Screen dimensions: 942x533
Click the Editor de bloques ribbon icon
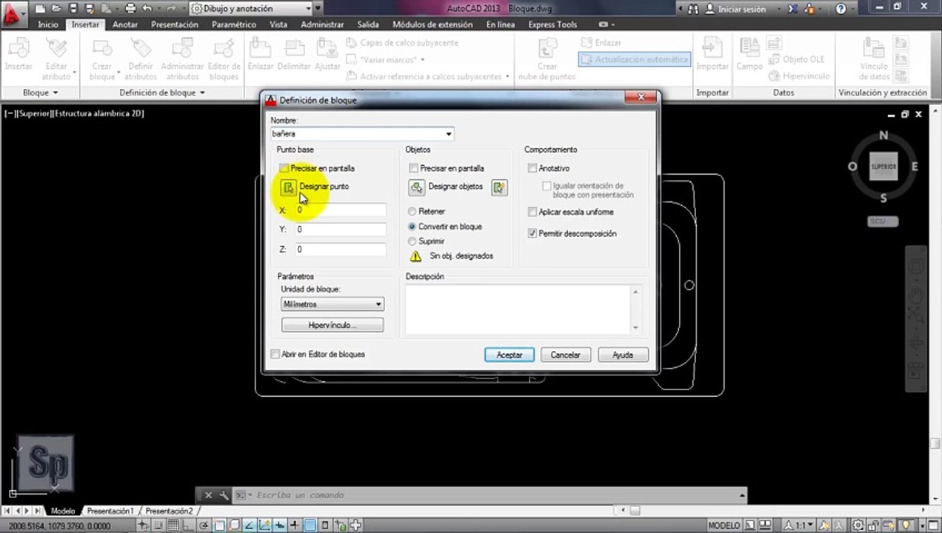tap(224, 49)
